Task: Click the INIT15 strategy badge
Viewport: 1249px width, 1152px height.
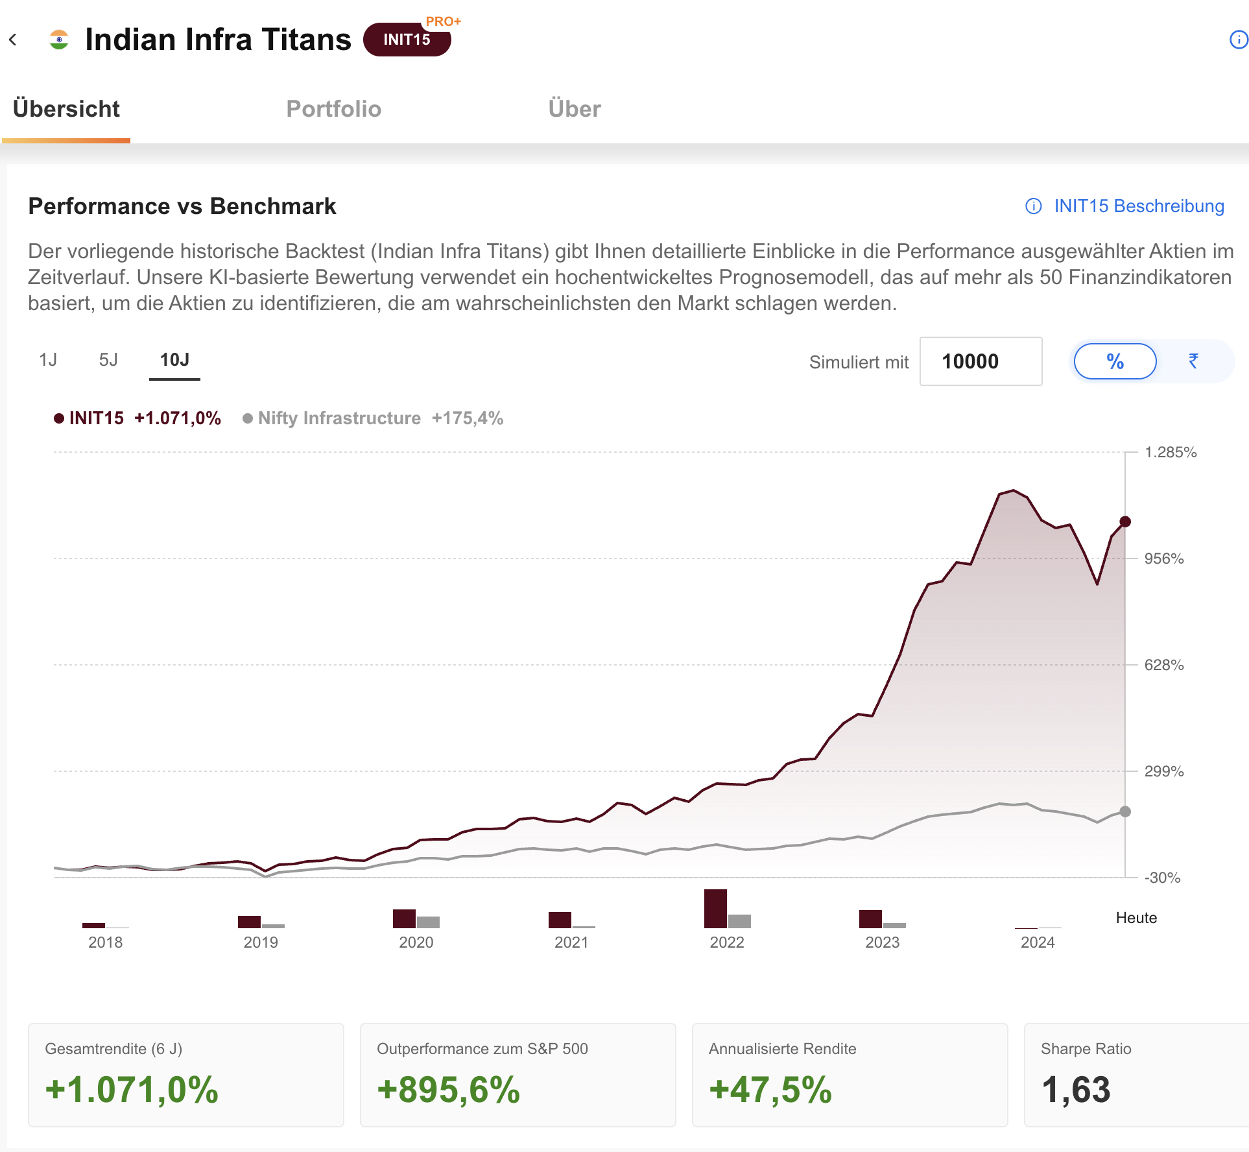Action: click(x=407, y=40)
